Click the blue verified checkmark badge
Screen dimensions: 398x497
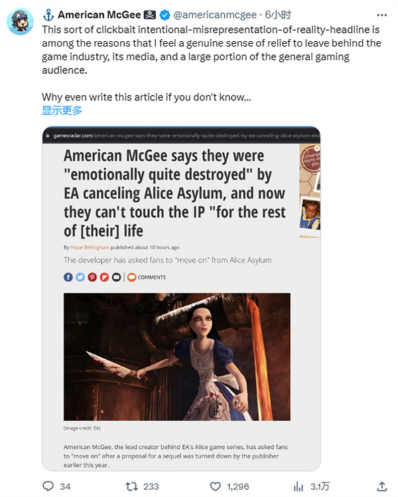pyautogui.click(x=165, y=15)
